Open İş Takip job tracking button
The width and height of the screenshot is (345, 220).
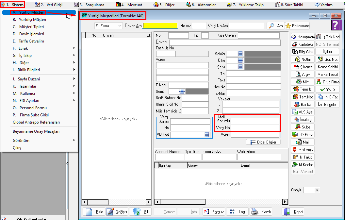tap(303, 157)
